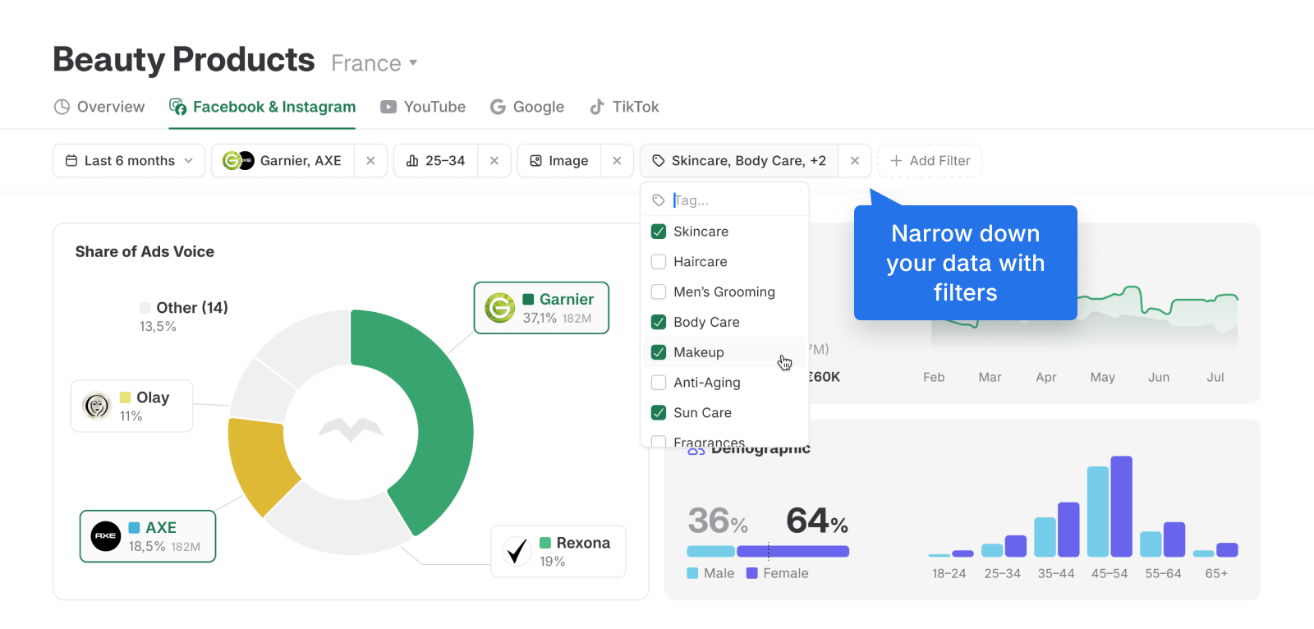Select the AXE 18,5% label card

coord(148,536)
